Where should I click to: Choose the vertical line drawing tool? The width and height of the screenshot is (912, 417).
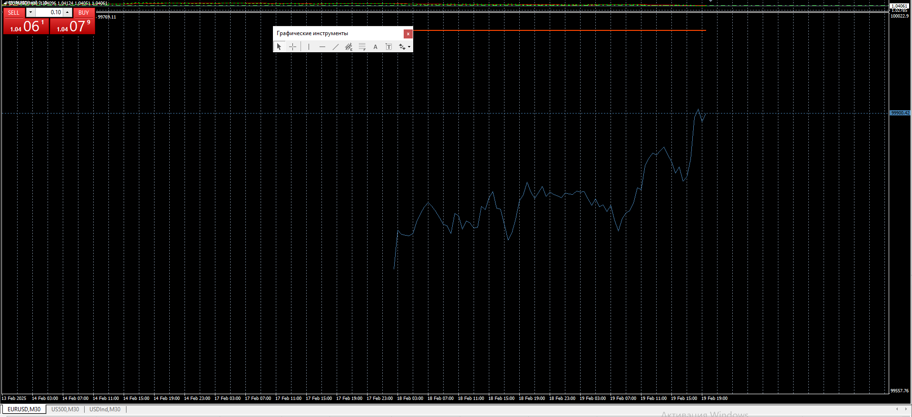tap(309, 47)
